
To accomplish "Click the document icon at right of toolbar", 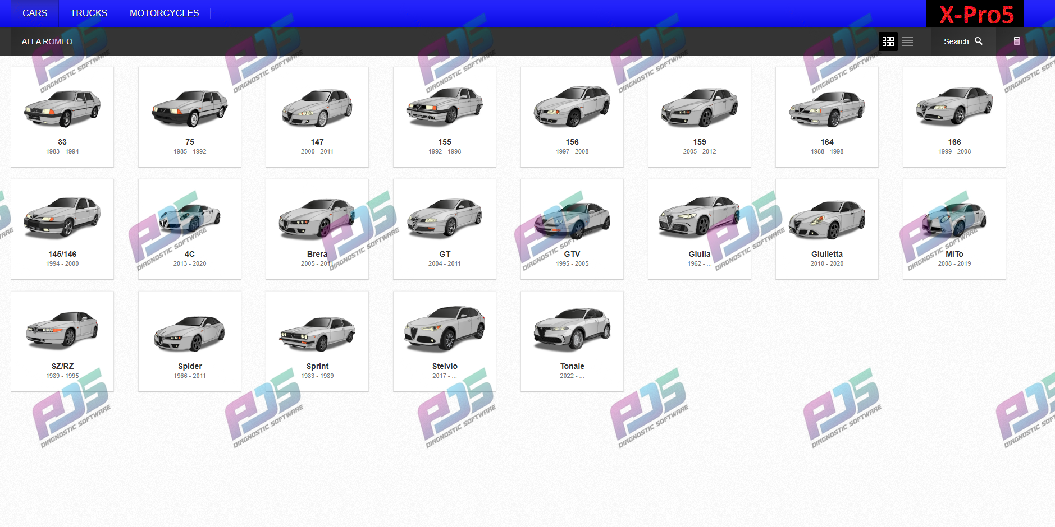I will tap(1017, 41).
